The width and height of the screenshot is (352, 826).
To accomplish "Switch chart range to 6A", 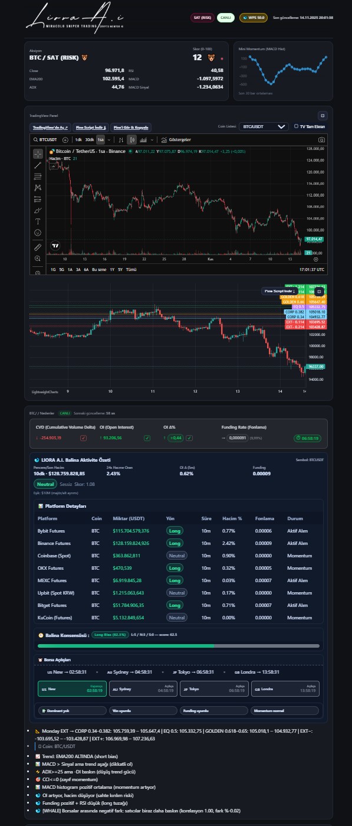I will click(86, 269).
